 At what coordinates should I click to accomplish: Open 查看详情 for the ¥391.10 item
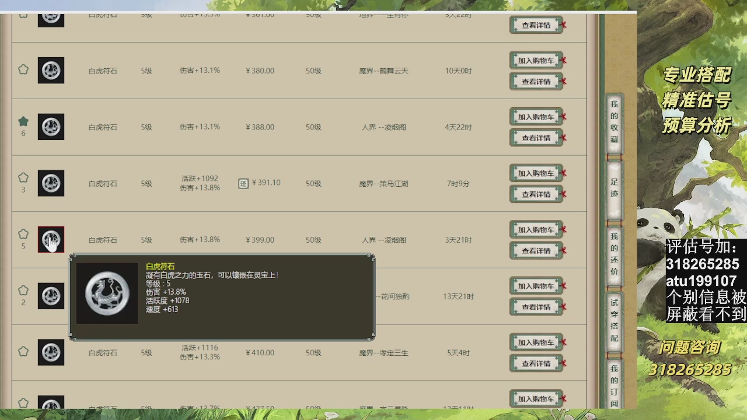[x=536, y=194]
